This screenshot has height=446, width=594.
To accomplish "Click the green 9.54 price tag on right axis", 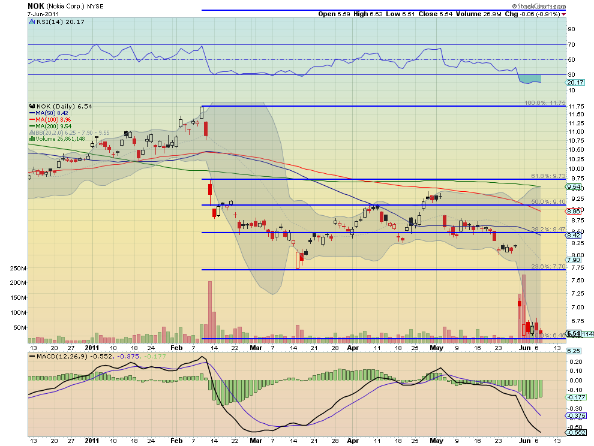I will click(x=574, y=187).
